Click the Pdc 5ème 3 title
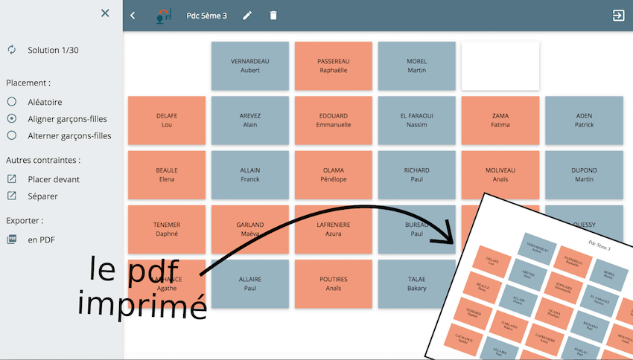 click(x=206, y=16)
